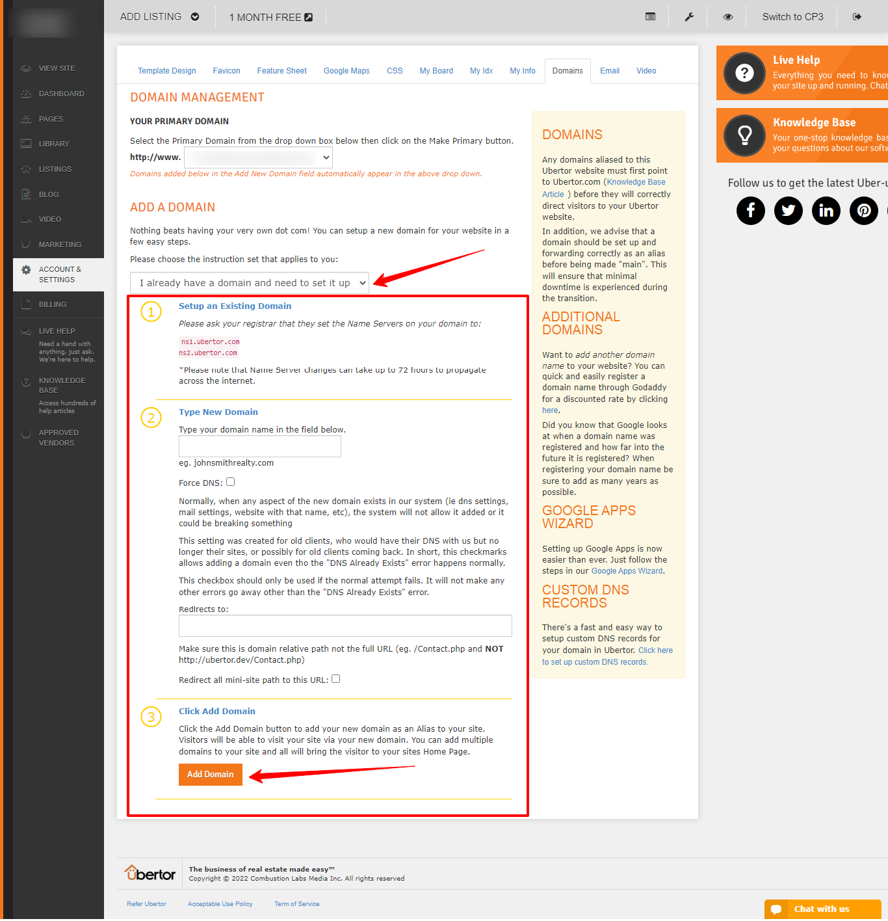Screen dimensions: 888x921
Task: Open the primary domain dropdown
Action: tap(259, 157)
